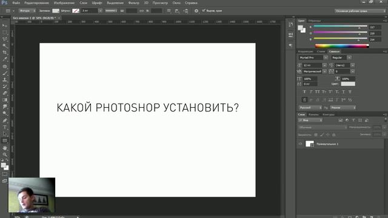Toggle lock all for layer

coord(334,134)
